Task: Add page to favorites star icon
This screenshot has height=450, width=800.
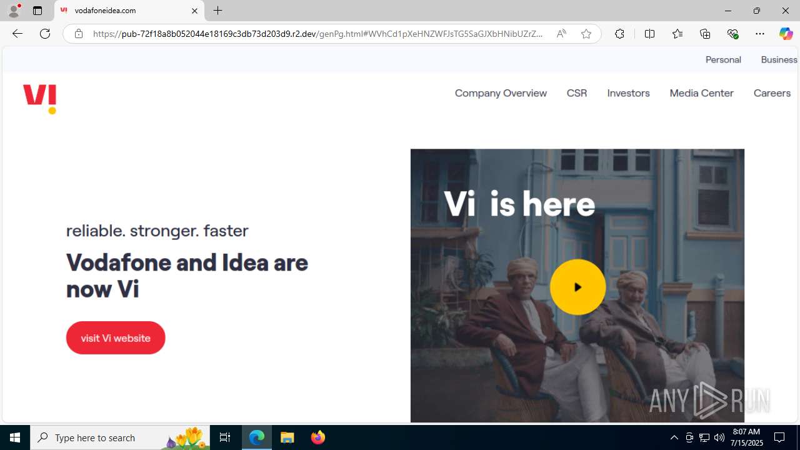Action: click(x=586, y=34)
